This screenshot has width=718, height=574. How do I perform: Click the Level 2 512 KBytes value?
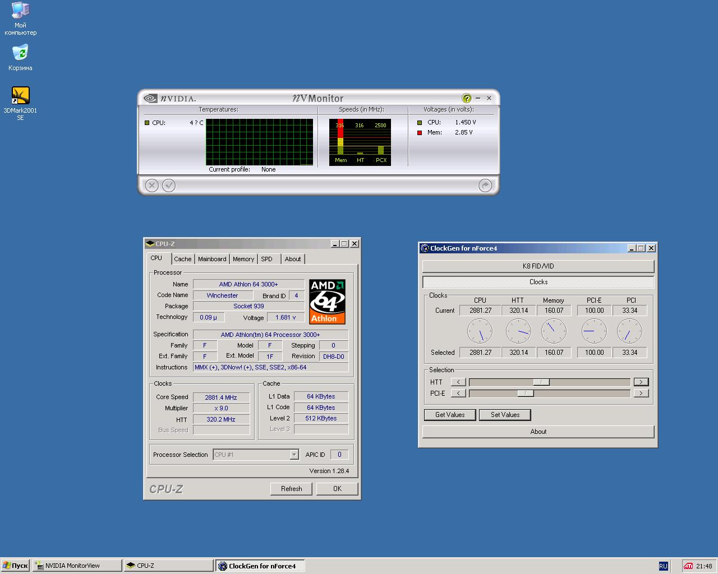point(321,418)
